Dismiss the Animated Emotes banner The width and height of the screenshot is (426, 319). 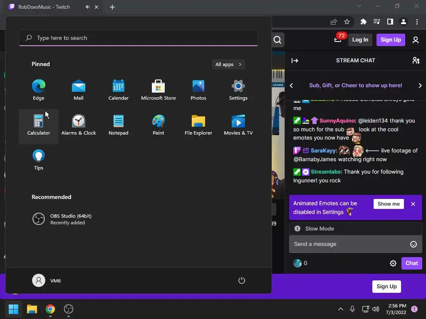[x=413, y=204]
